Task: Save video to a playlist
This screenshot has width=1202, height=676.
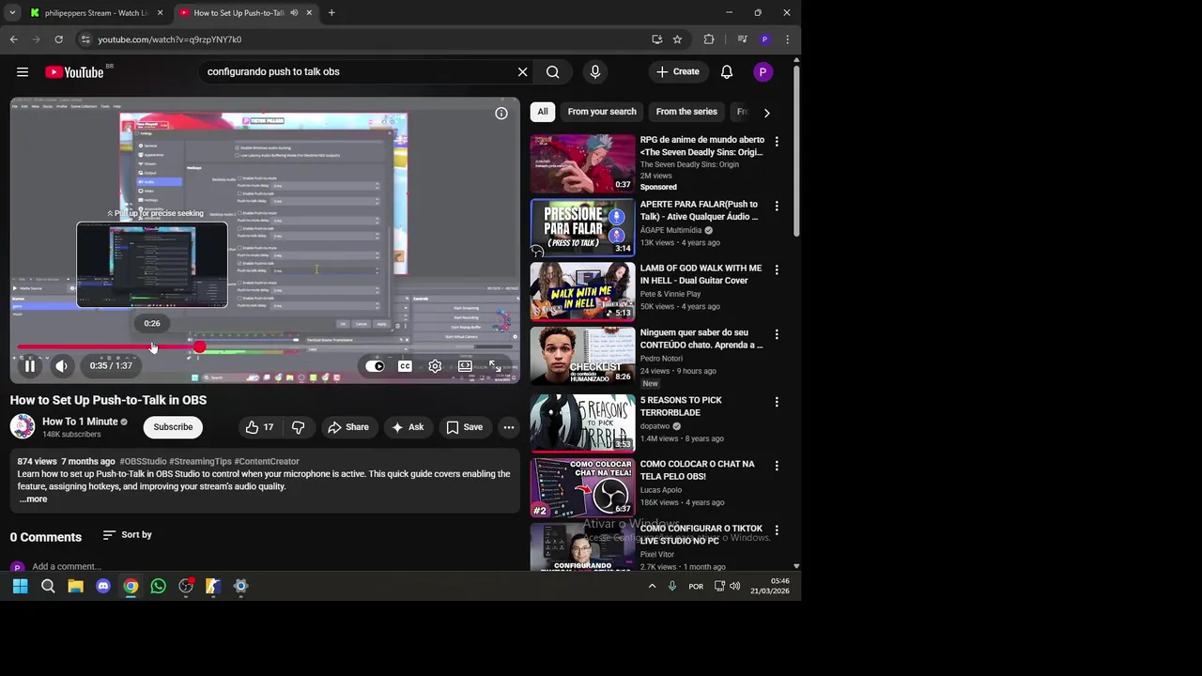Action: (x=465, y=427)
